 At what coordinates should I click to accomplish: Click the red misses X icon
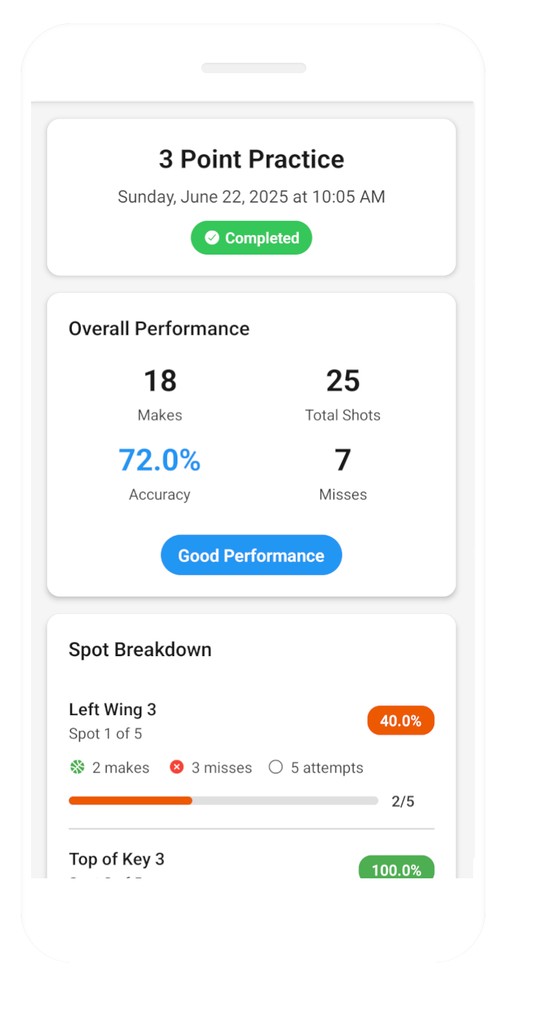[177, 767]
